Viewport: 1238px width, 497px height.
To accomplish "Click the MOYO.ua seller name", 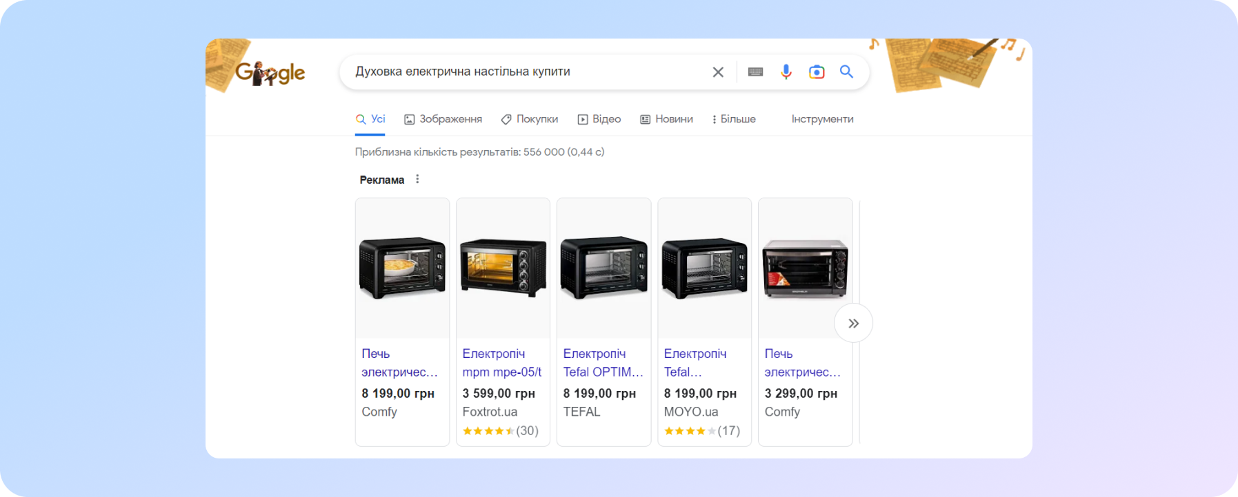I will [x=691, y=412].
